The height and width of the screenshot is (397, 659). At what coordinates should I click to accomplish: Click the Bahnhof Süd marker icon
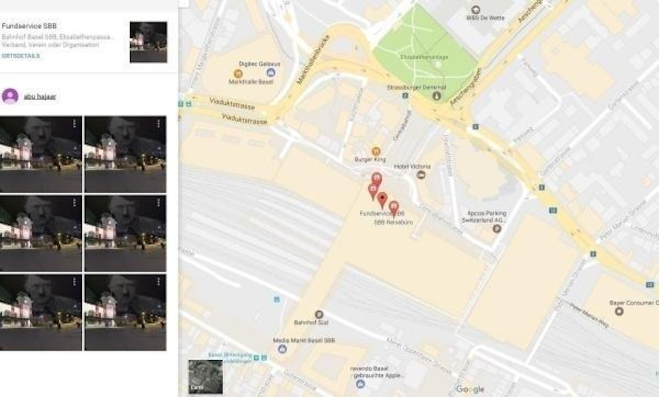tap(319, 314)
